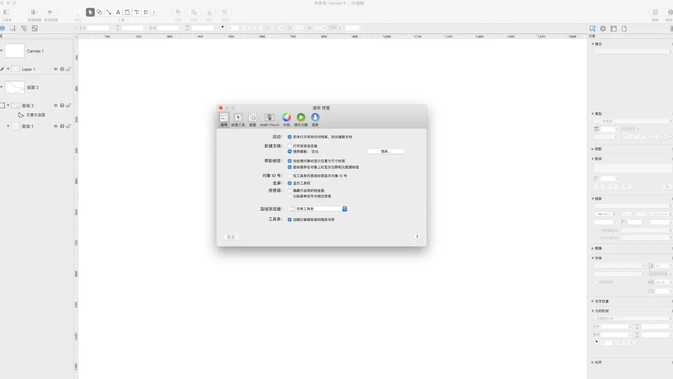Open the 演示文稿 preferences tab

pyautogui.click(x=301, y=120)
